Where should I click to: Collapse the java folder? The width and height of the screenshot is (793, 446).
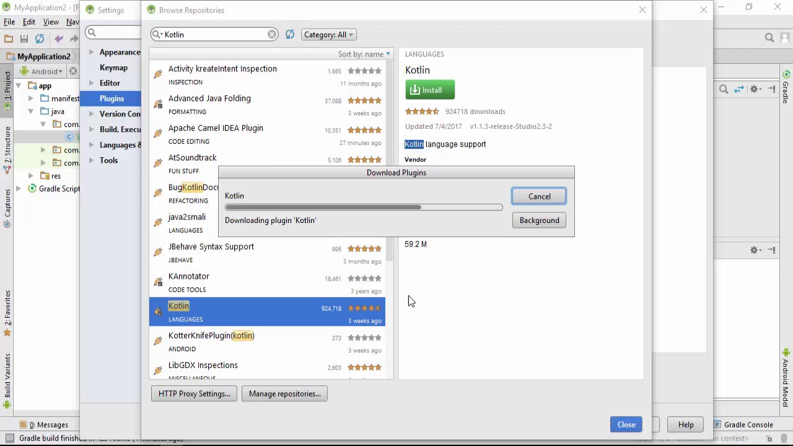(x=30, y=111)
